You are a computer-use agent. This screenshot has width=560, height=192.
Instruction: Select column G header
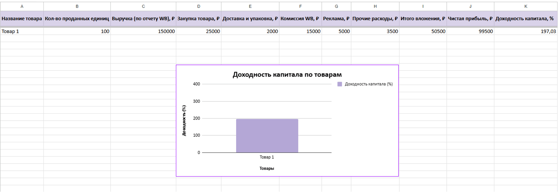[x=336, y=6]
